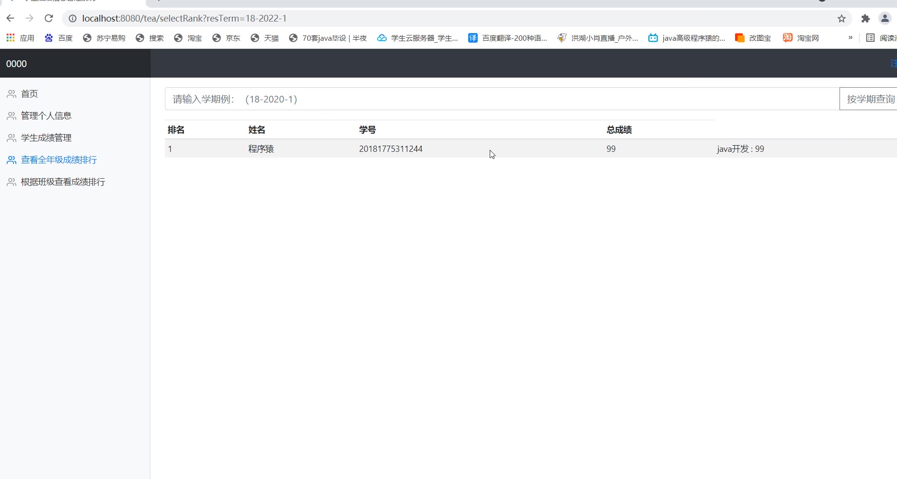Open the 天猫 bookmark
Screen dimensions: 897x479
pos(264,38)
